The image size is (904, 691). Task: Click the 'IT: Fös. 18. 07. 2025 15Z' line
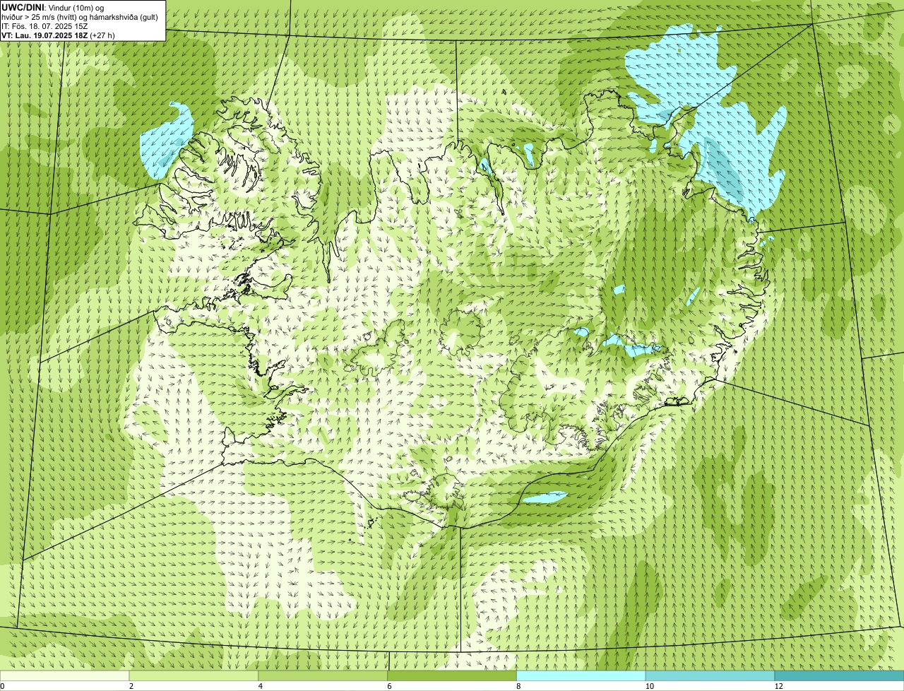[44, 25]
